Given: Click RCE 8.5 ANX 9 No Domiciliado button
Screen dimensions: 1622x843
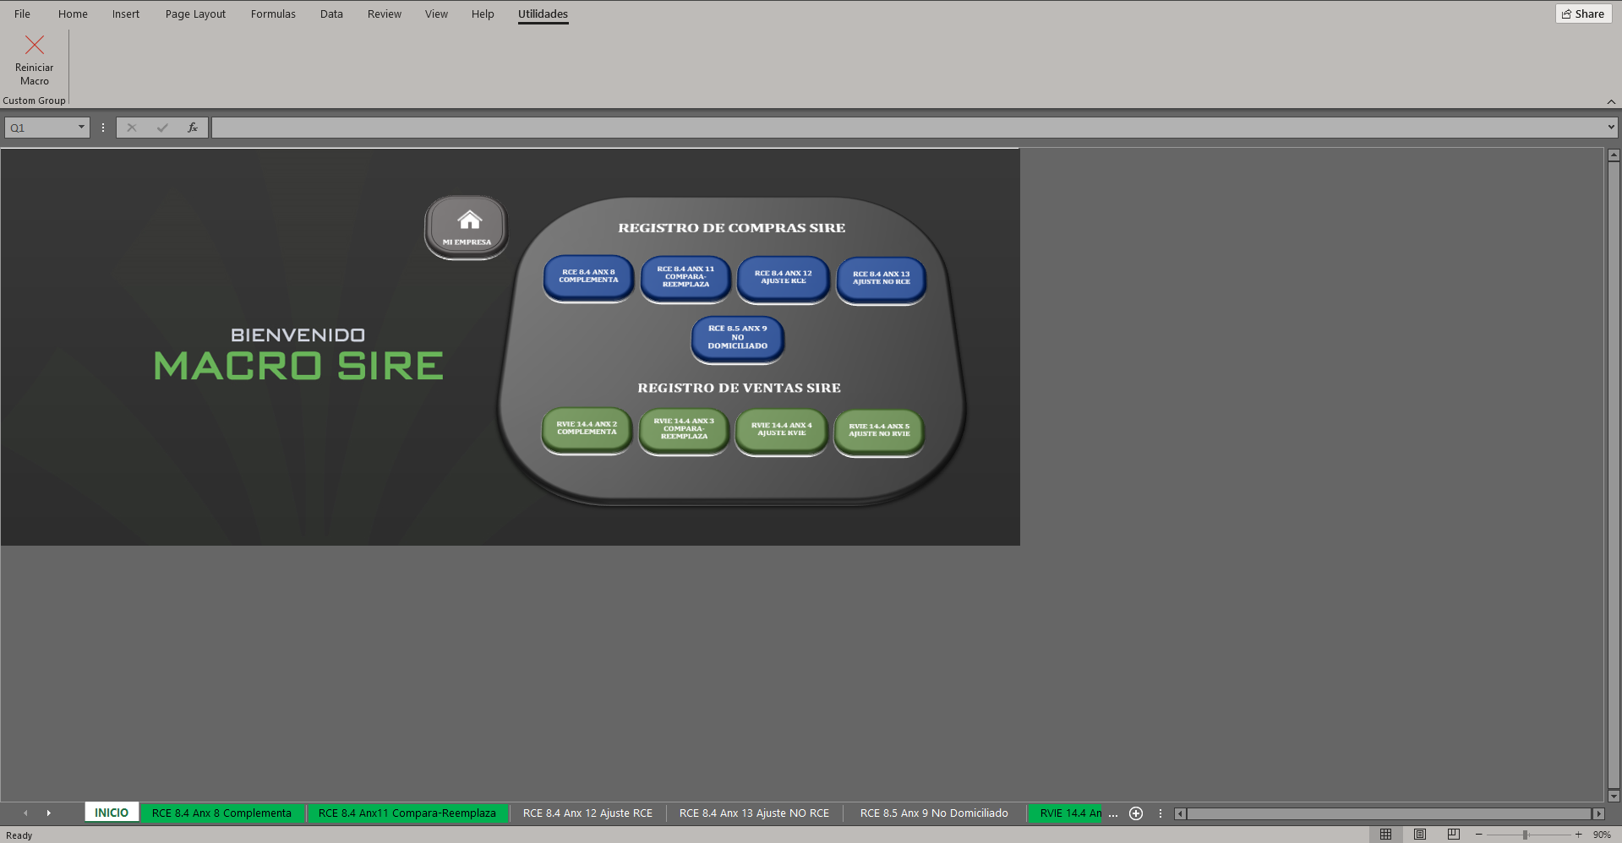Looking at the screenshot, I should pyautogui.click(x=738, y=338).
